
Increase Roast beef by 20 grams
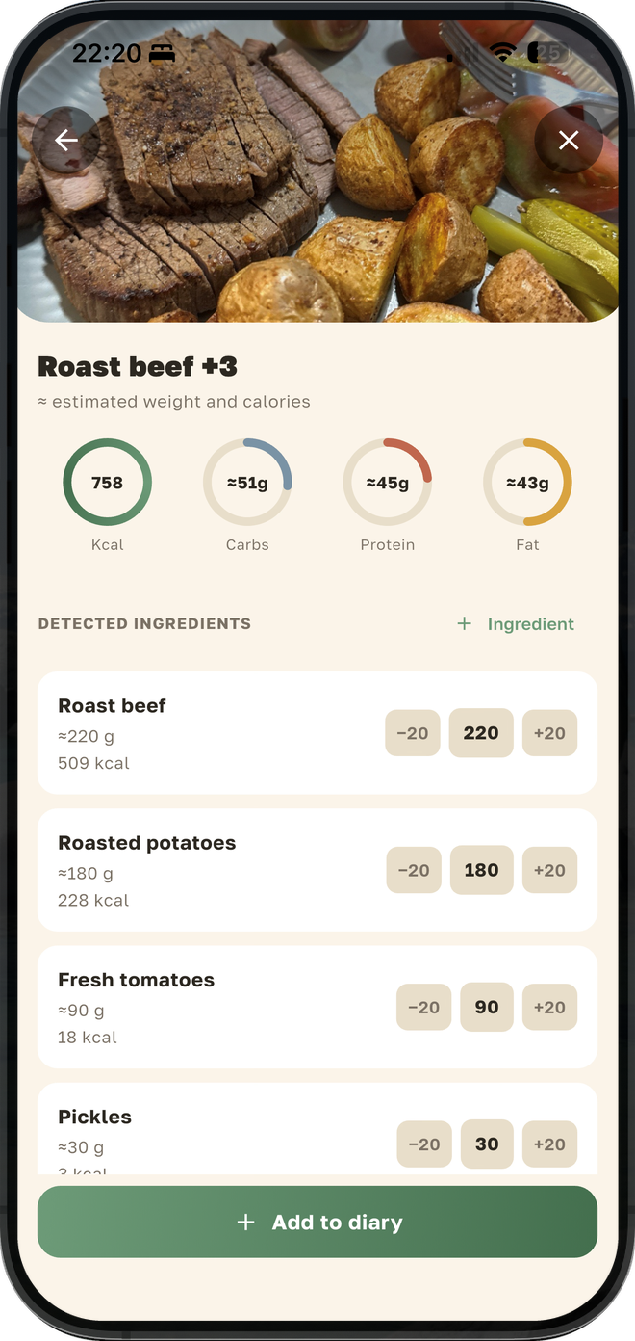click(x=549, y=733)
